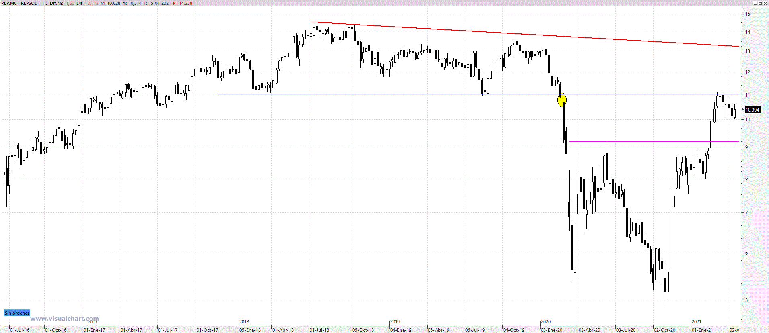The height and width of the screenshot is (333, 769).
Task: Select the 2019 year marker on time axis
Action: [x=395, y=322]
